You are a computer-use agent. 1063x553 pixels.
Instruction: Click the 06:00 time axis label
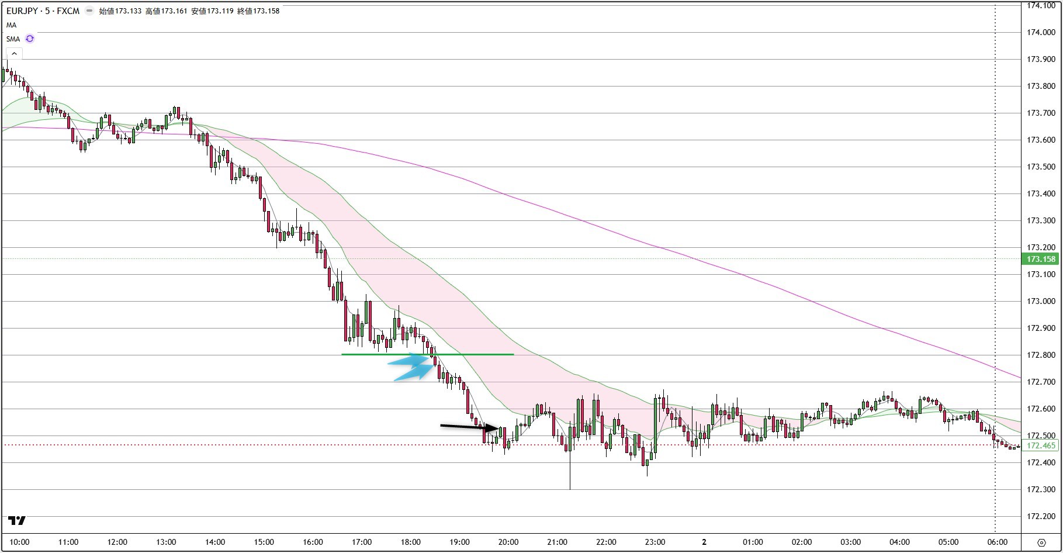coord(997,542)
